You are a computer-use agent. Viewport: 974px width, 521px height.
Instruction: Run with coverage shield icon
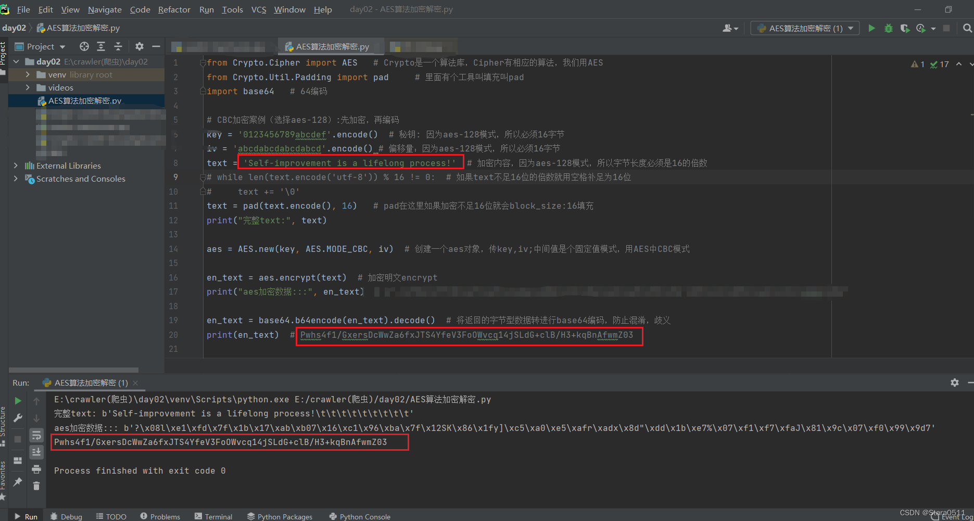(x=905, y=28)
